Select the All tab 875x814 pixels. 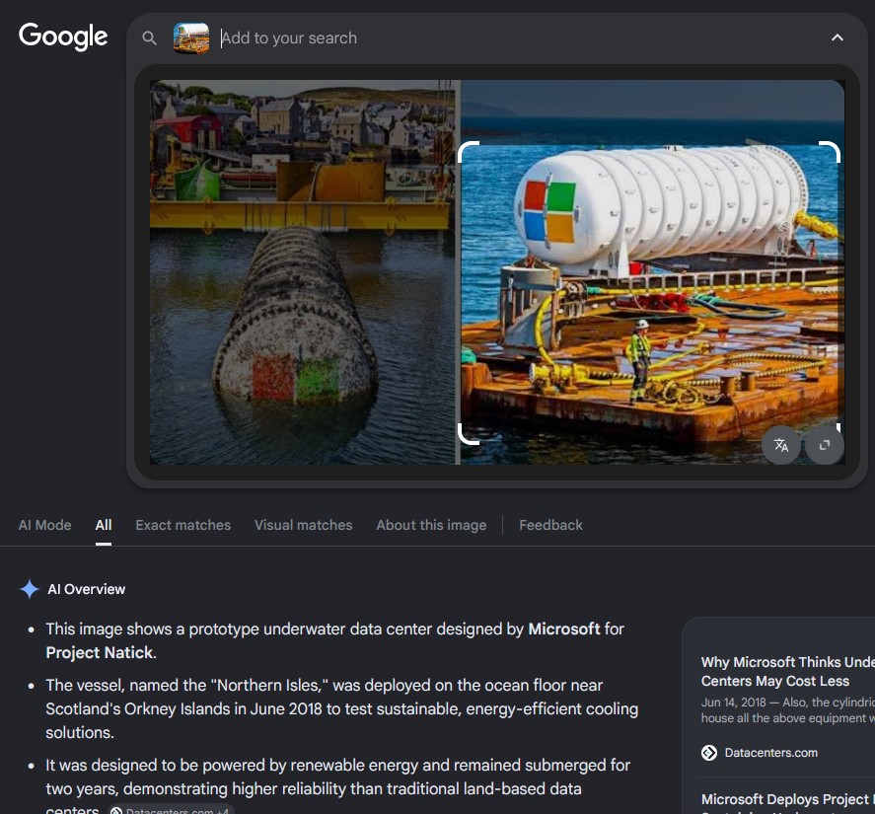[x=104, y=525]
